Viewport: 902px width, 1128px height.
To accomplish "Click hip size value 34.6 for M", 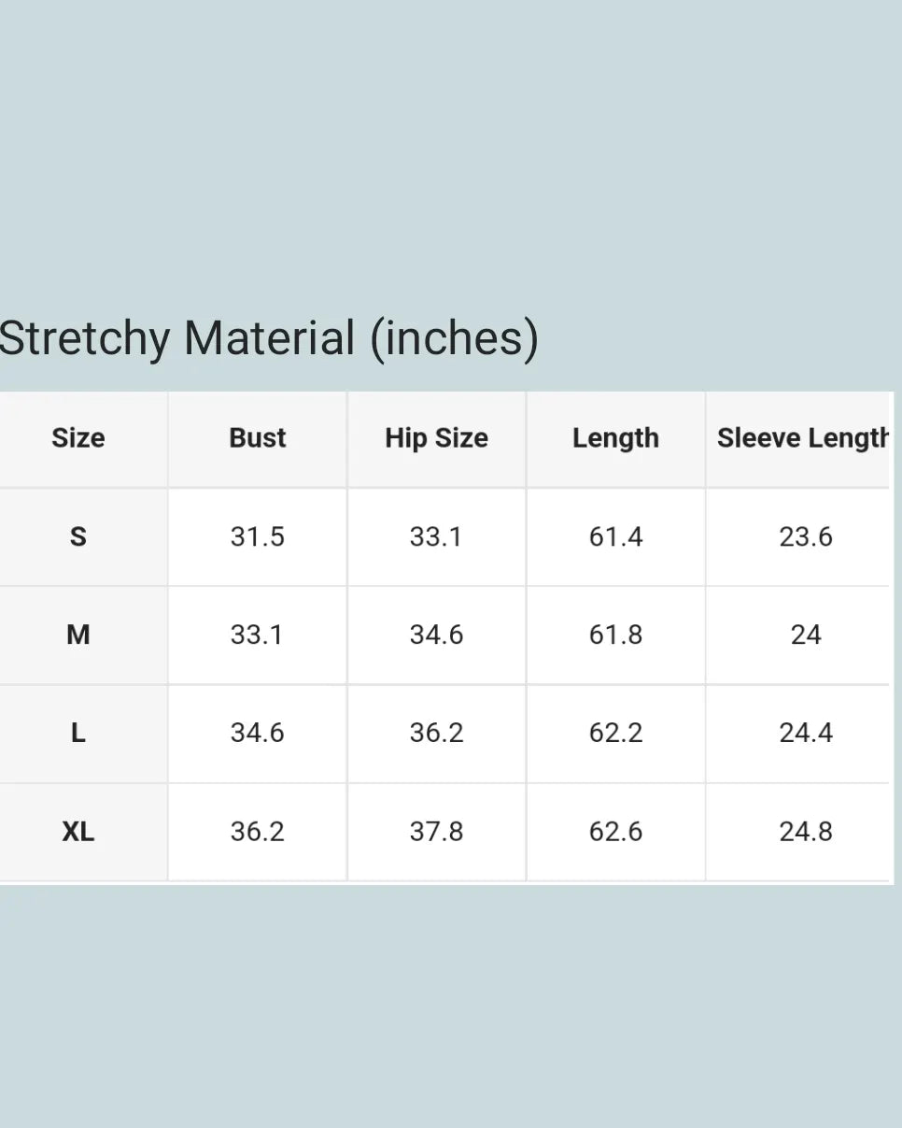I will pyautogui.click(x=437, y=635).
